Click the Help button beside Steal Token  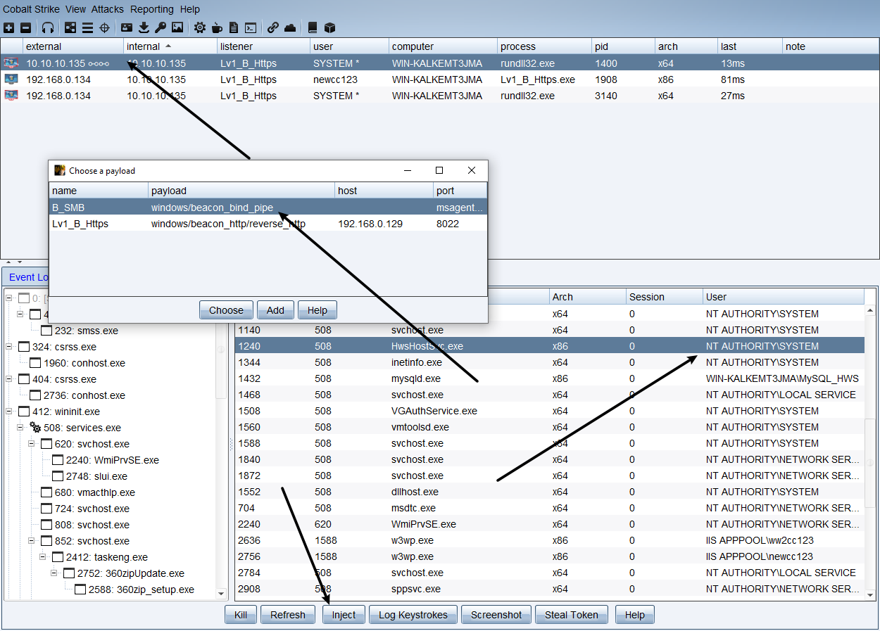coord(635,615)
